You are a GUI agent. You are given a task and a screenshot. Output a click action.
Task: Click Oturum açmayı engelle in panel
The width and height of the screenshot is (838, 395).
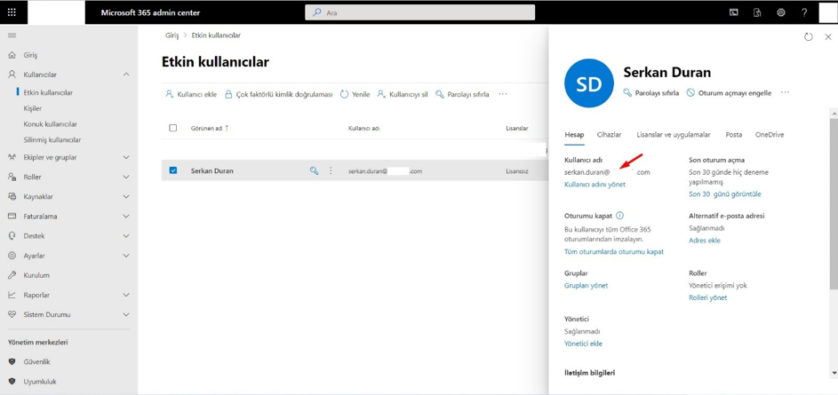coord(729,92)
